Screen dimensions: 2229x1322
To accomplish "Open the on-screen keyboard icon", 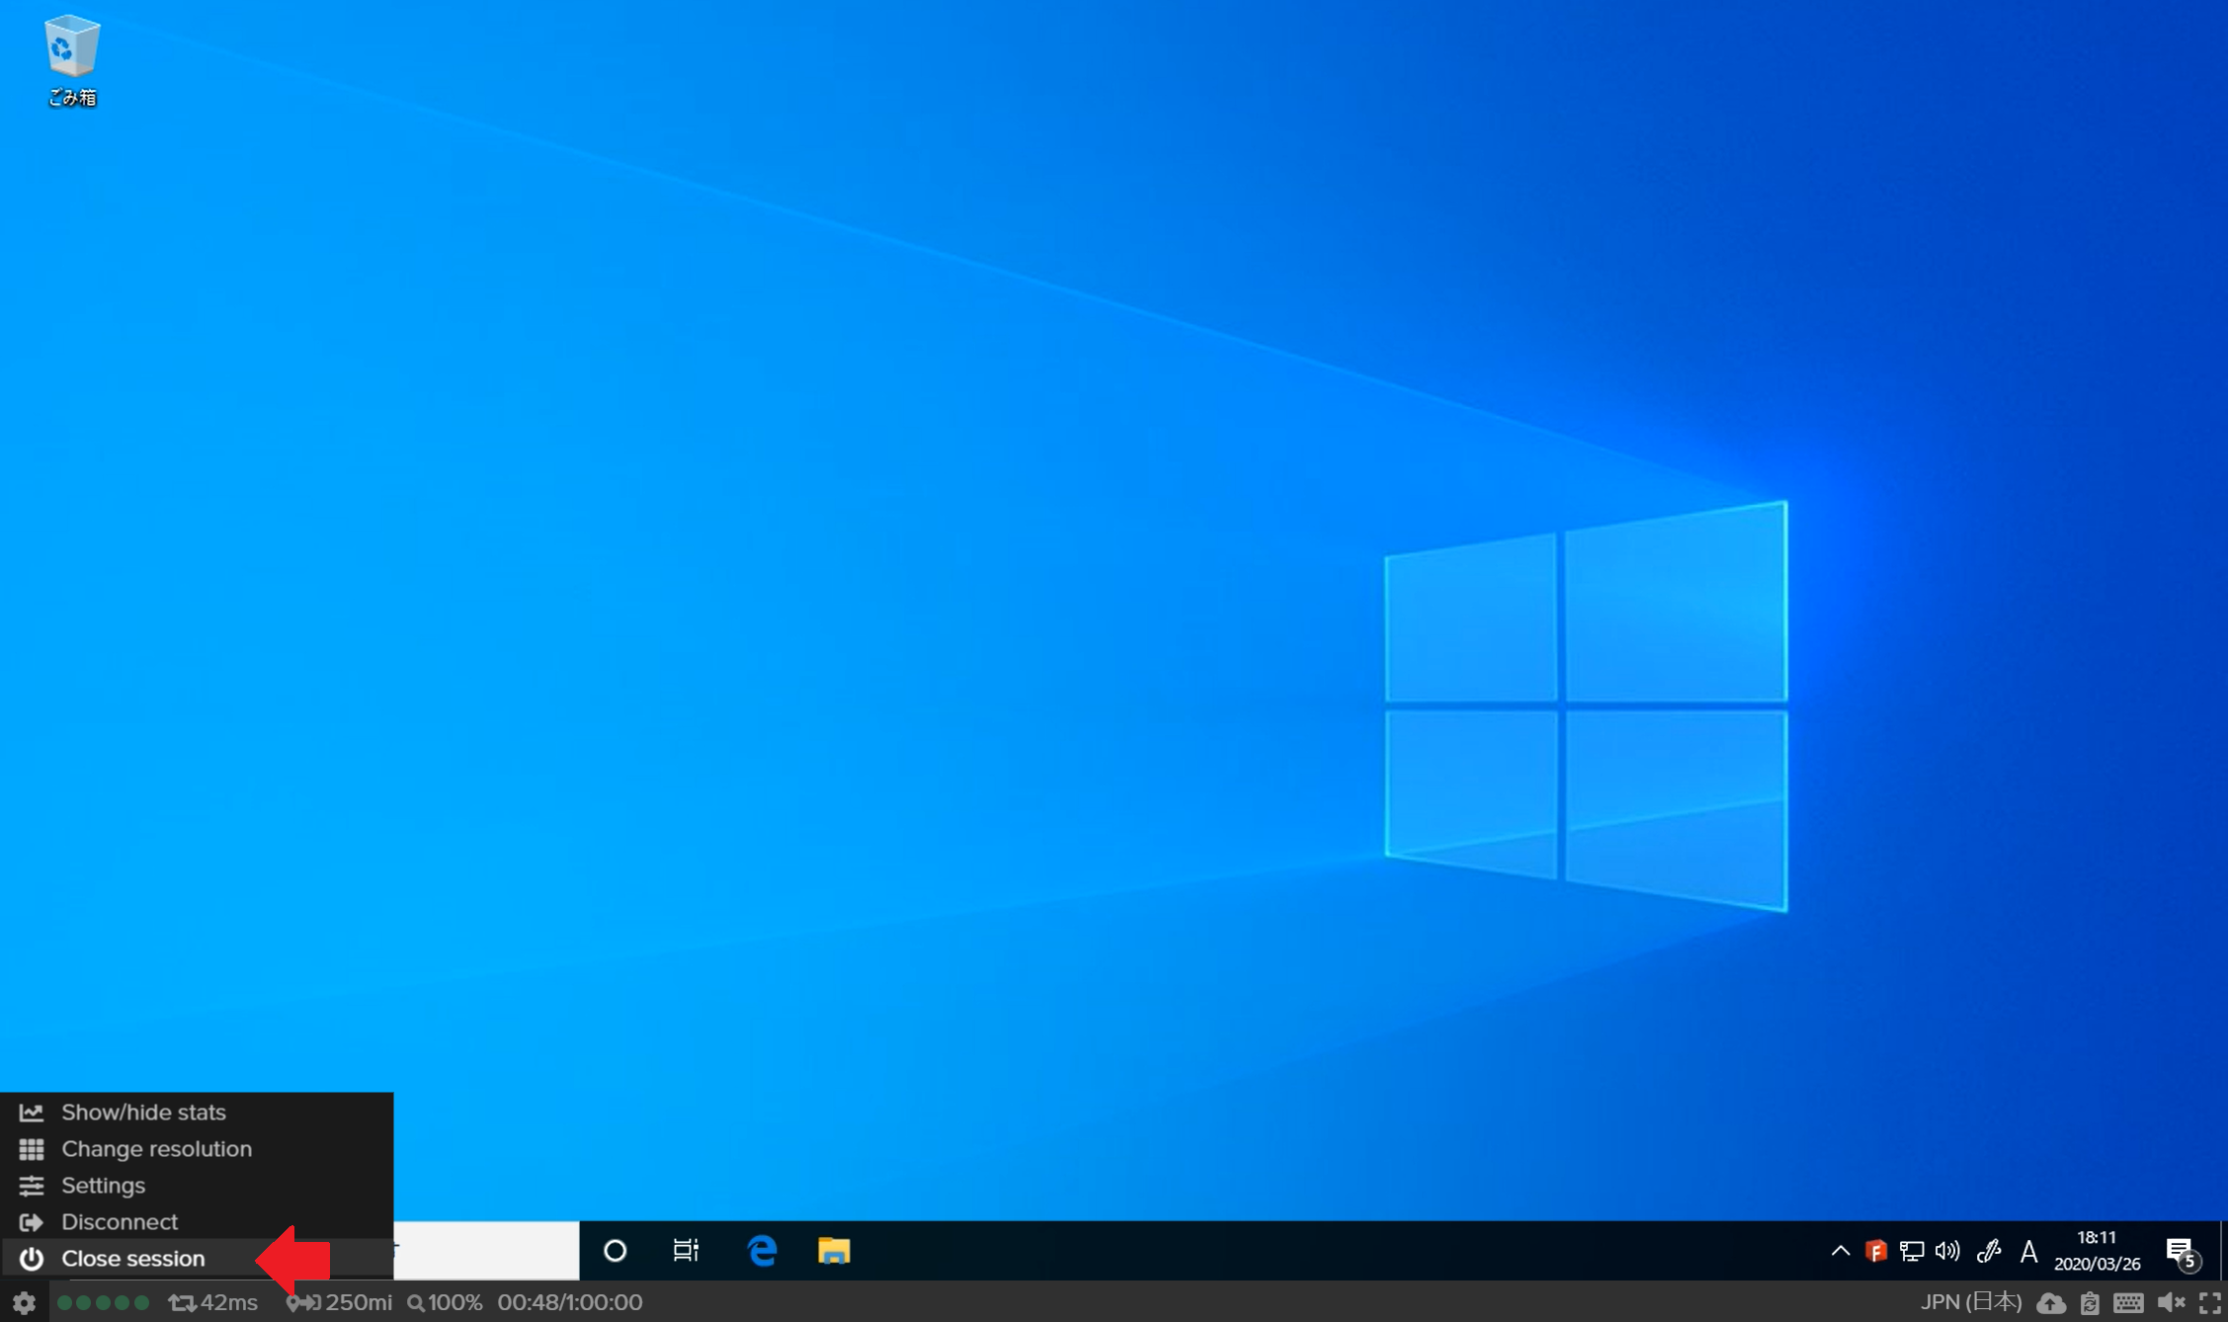I will point(2128,1303).
